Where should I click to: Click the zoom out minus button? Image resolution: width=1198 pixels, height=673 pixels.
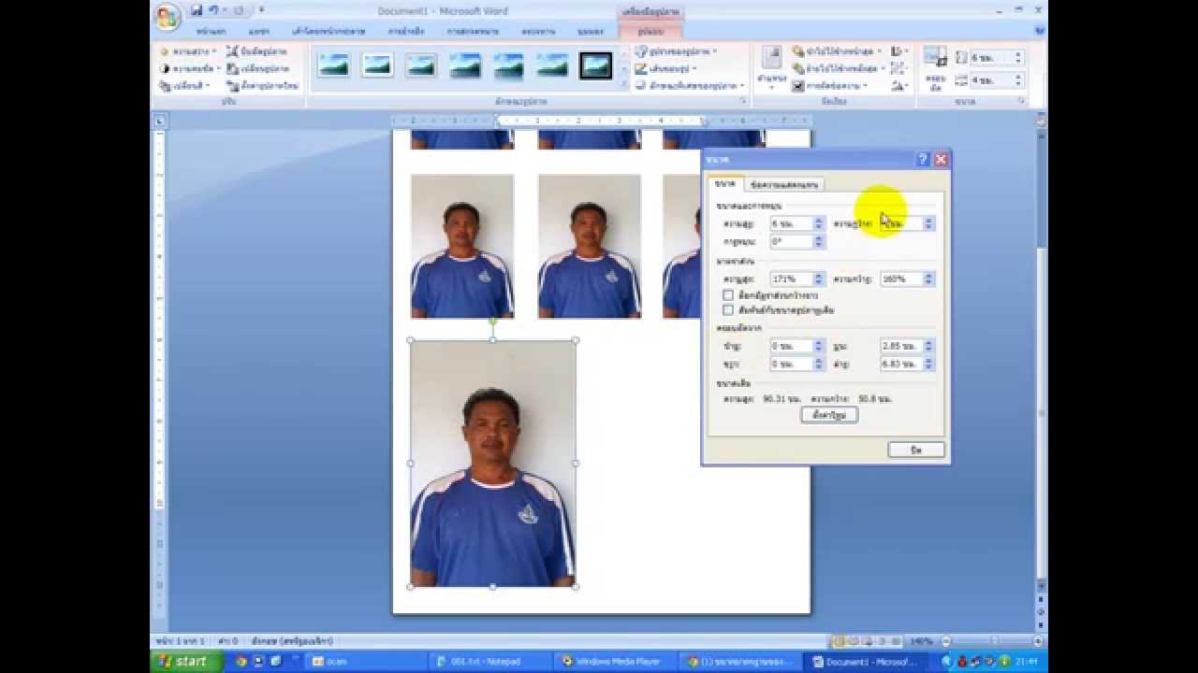click(x=946, y=641)
